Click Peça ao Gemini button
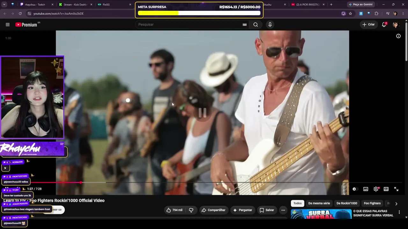Viewport: 408px width, 229px height. point(361,4)
